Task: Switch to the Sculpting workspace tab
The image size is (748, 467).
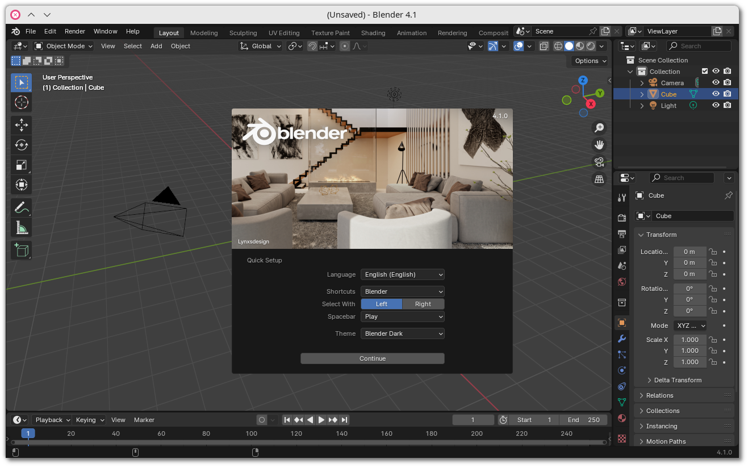Action: 243,32
